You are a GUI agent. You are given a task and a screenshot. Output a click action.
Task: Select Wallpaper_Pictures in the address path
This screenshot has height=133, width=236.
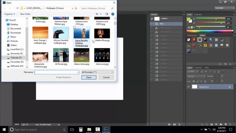55,8
